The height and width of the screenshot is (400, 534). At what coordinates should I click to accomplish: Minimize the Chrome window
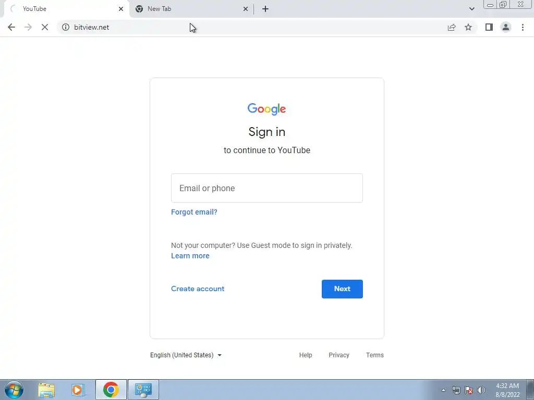(490, 5)
